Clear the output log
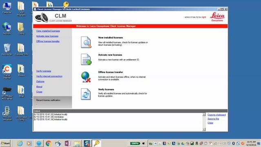 click(x=210, y=123)
